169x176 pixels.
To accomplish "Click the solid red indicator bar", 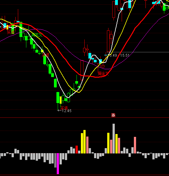I will click(77, 149).
